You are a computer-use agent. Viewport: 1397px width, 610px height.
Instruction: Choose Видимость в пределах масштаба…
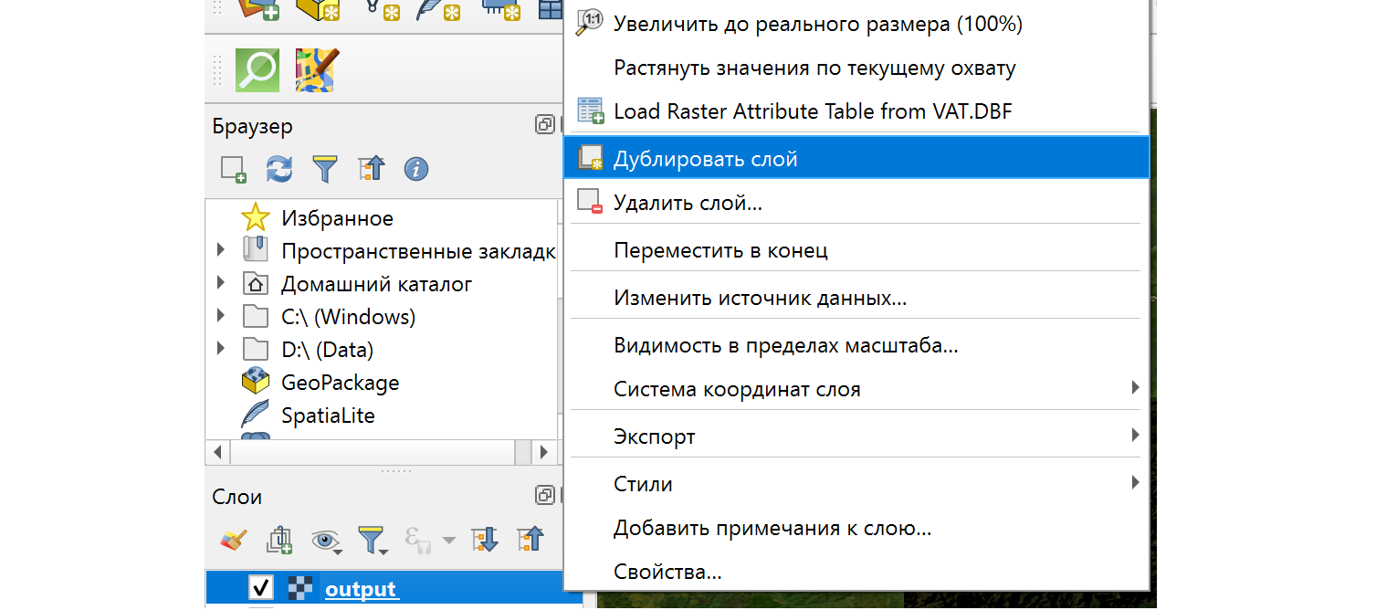856,345
